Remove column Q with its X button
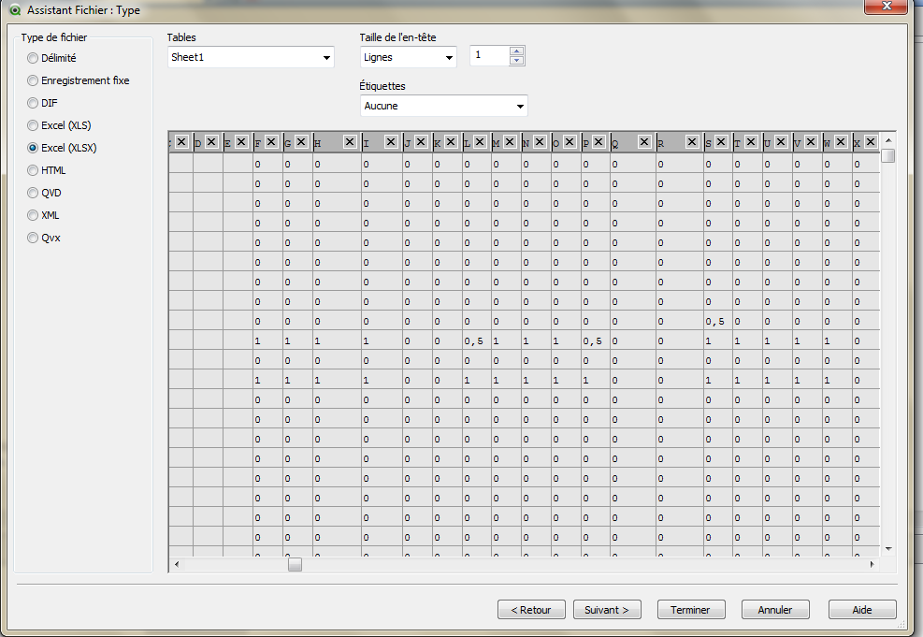The height and width of the screenshot is (637, 923). (x=644, y=142)
